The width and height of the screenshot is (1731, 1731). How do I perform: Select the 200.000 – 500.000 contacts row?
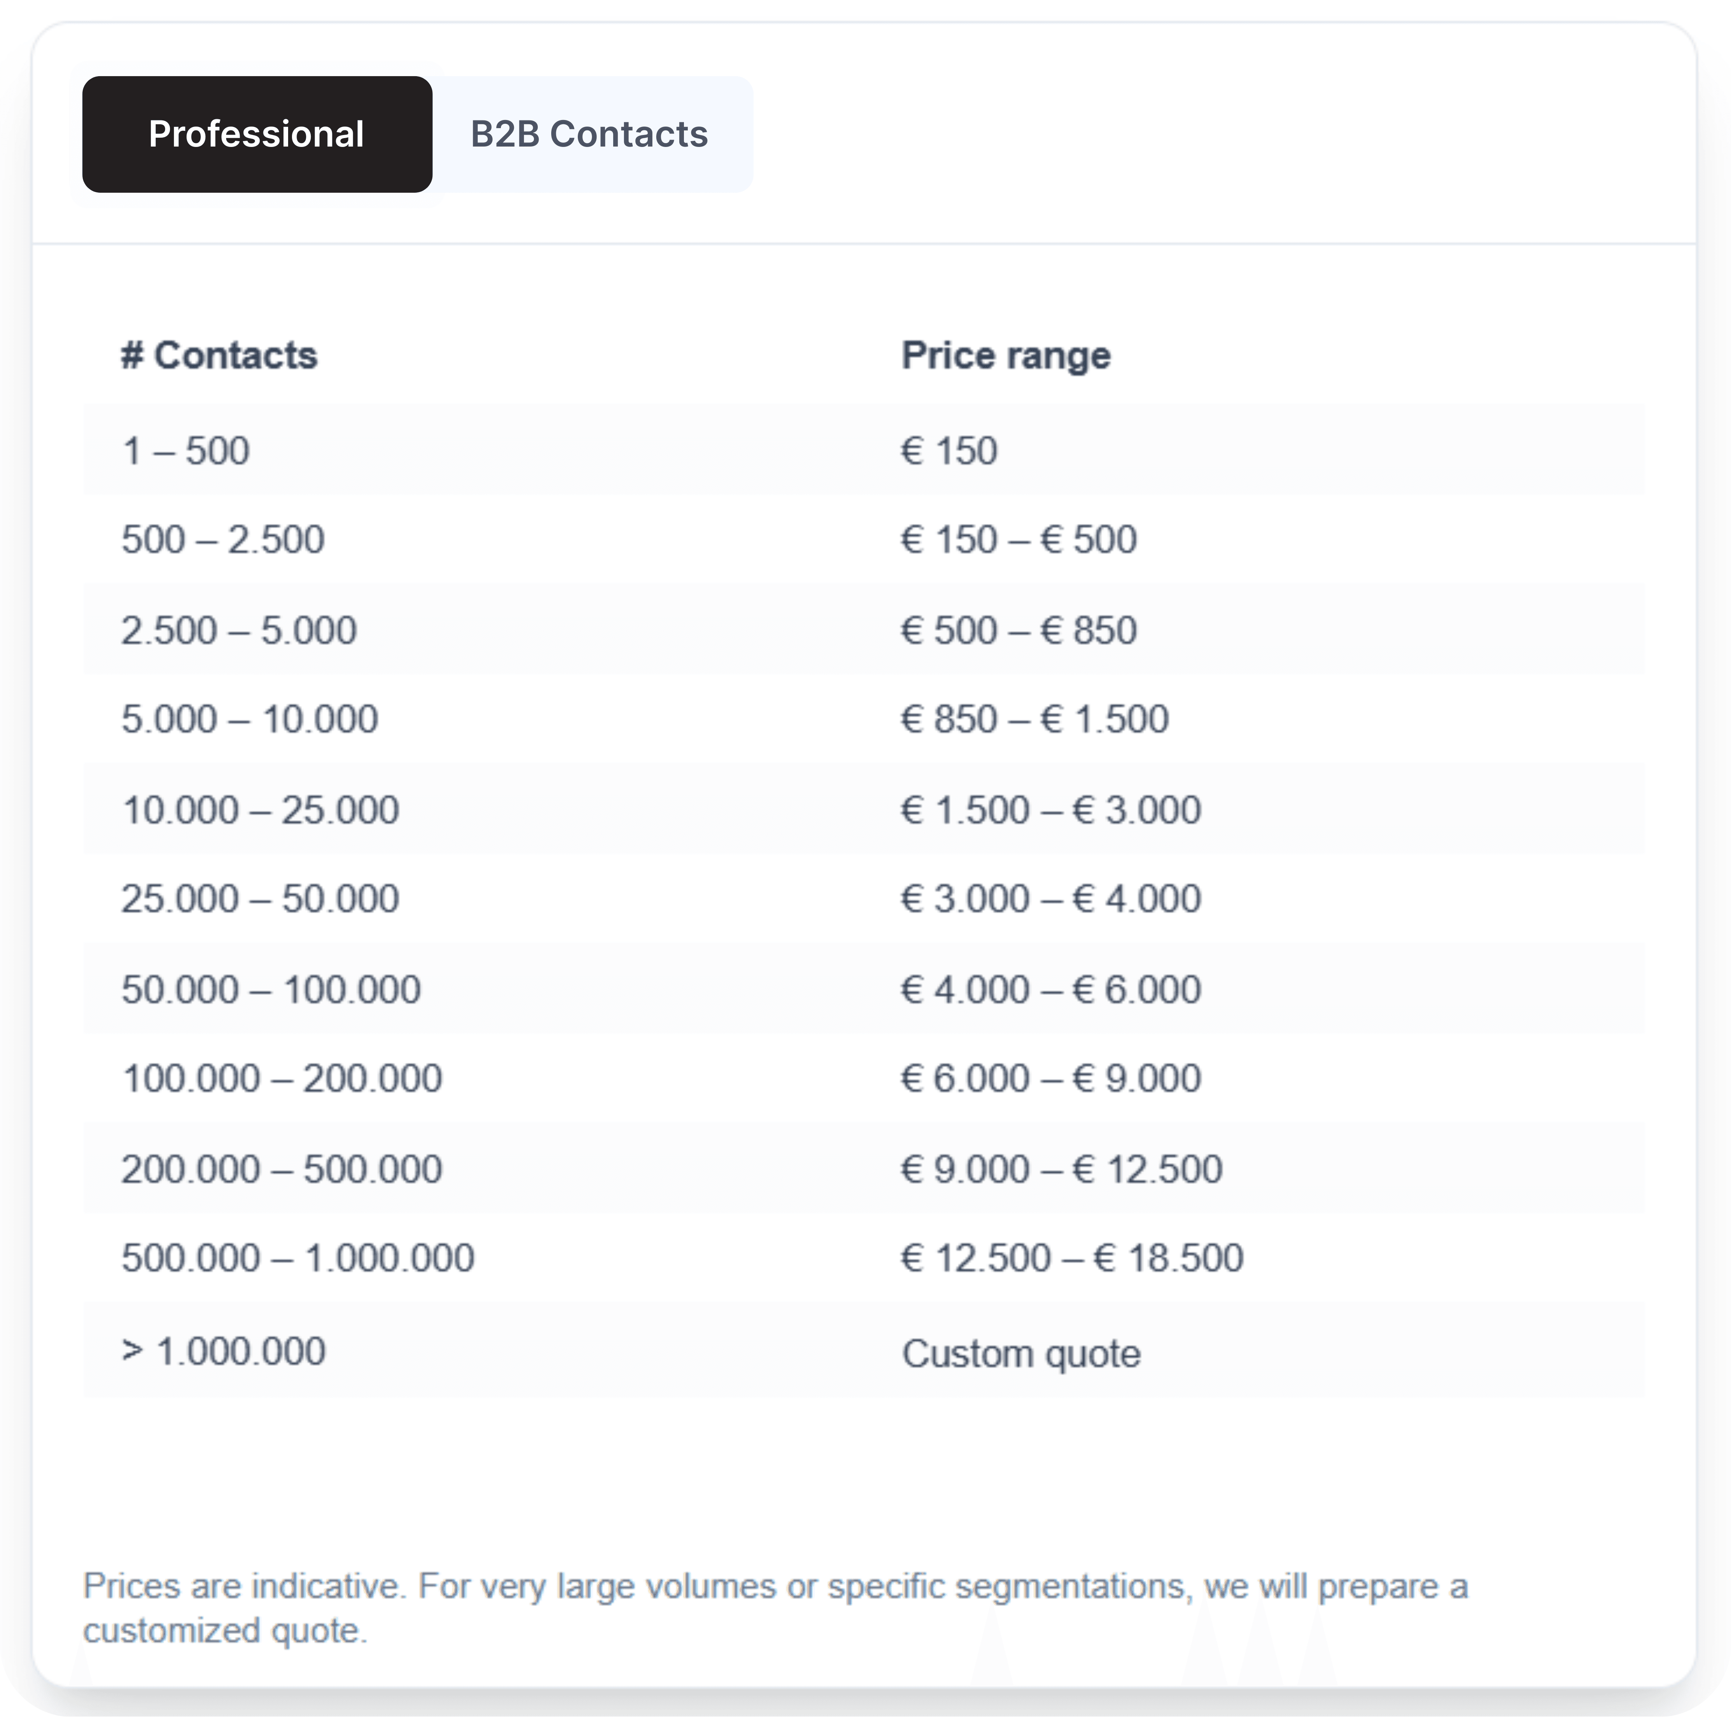864,1168
